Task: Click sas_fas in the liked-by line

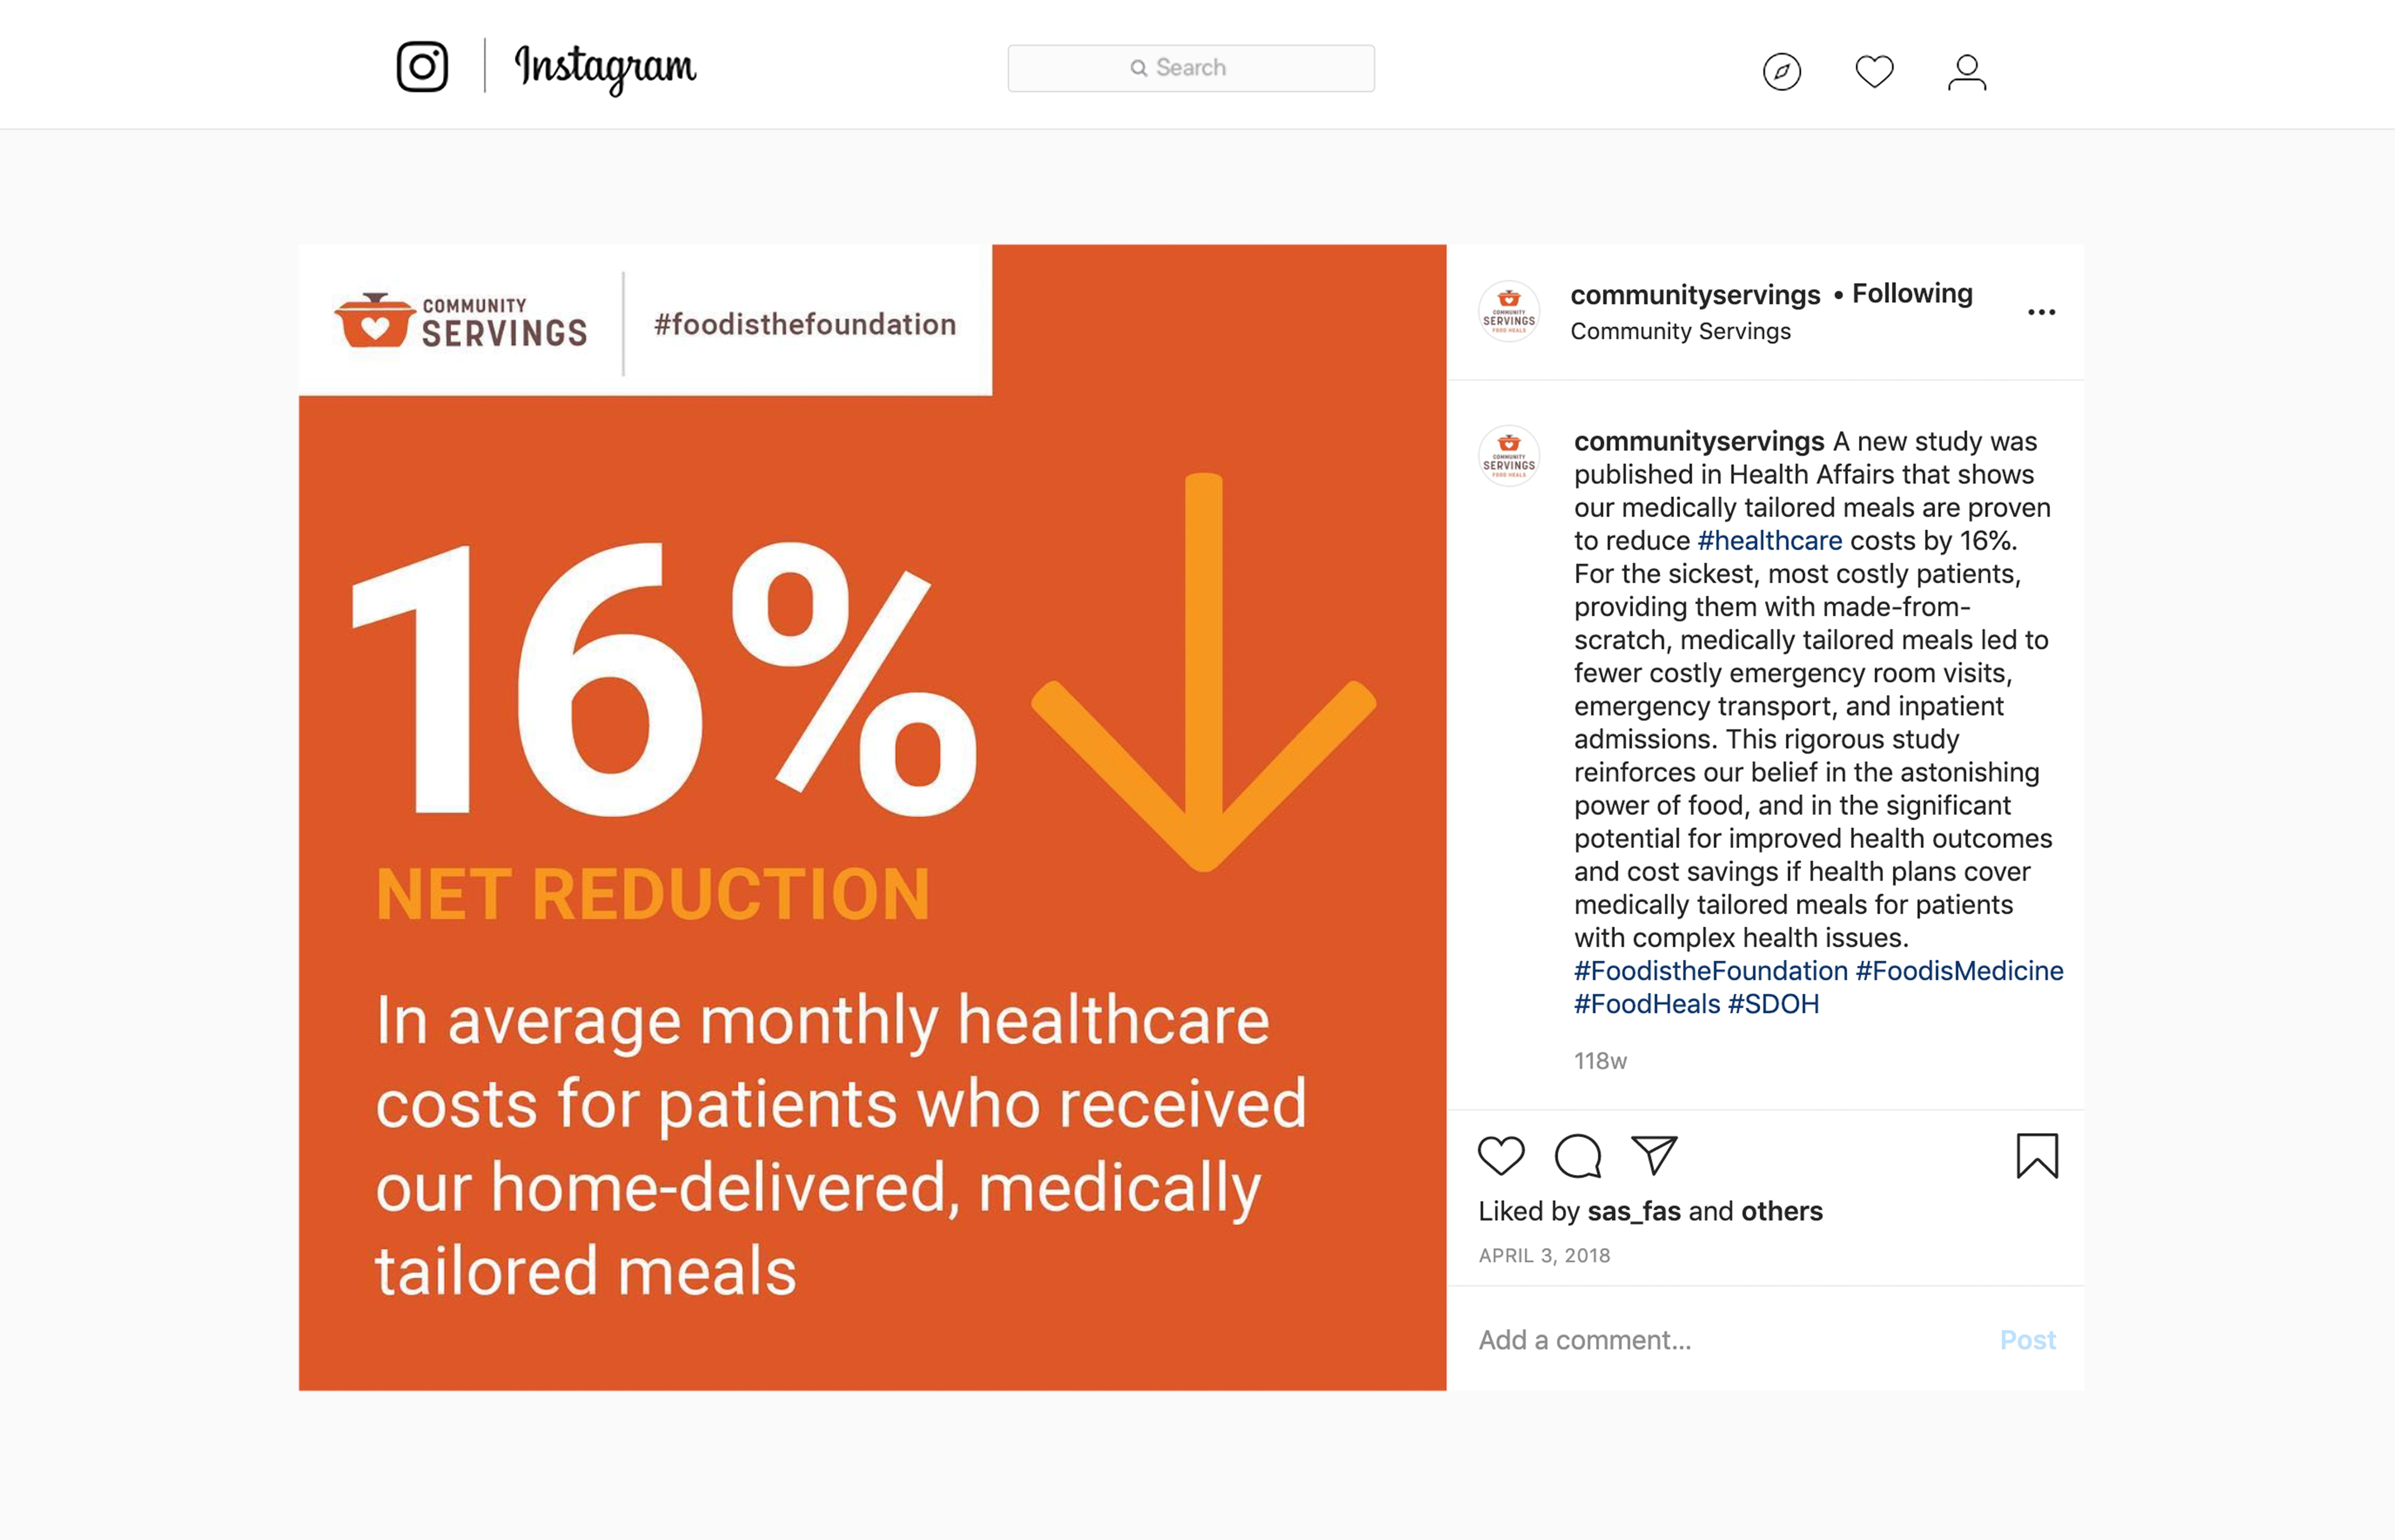Action: pos(1633,1212)
